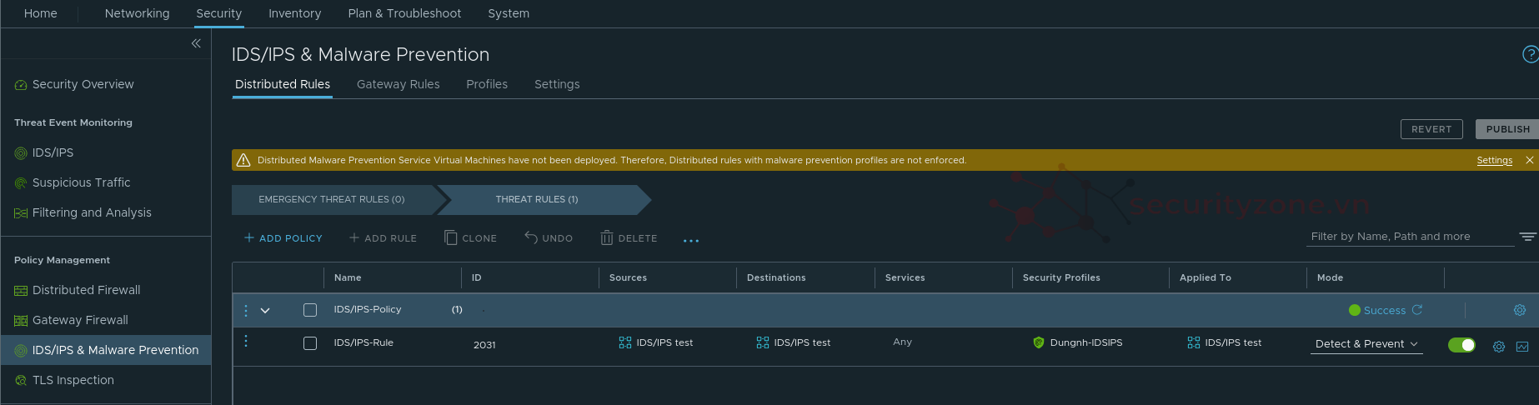Screen dimensions: 1539x405
Task: Click the ADD POLICY button
Action: coord(283,238)
